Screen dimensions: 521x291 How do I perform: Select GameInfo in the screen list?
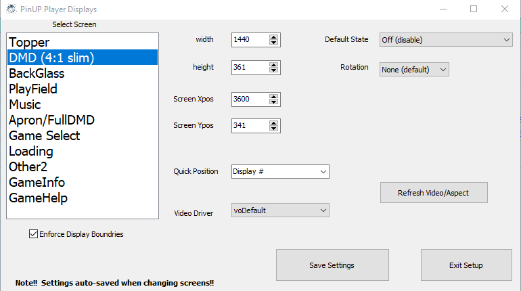coord(83,182)
